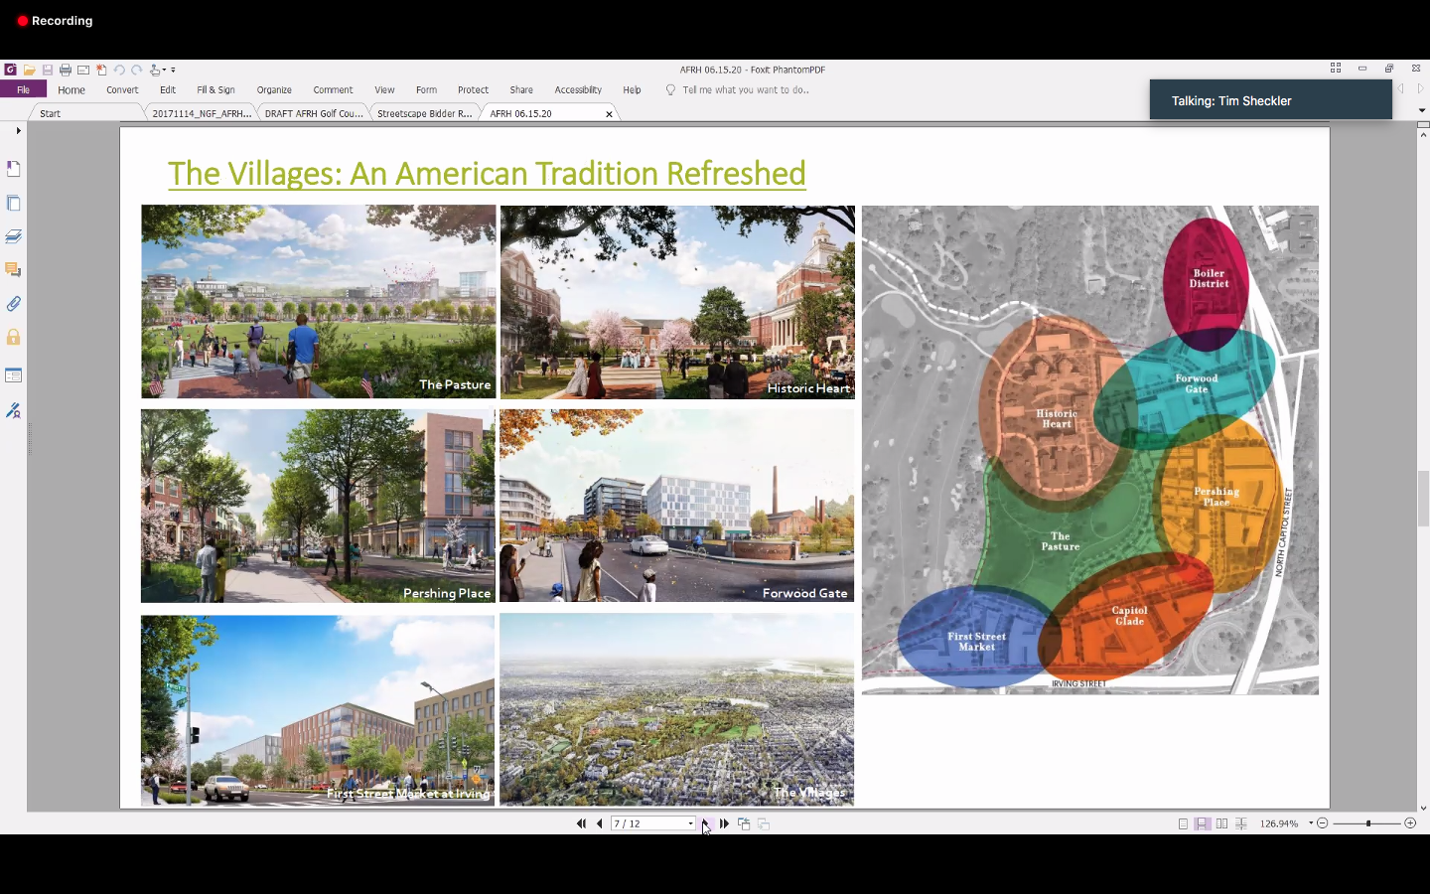Toggle continuous facing view mode
The height and width of the screenshot is (894, 1430).
(x=1241, y=823)
